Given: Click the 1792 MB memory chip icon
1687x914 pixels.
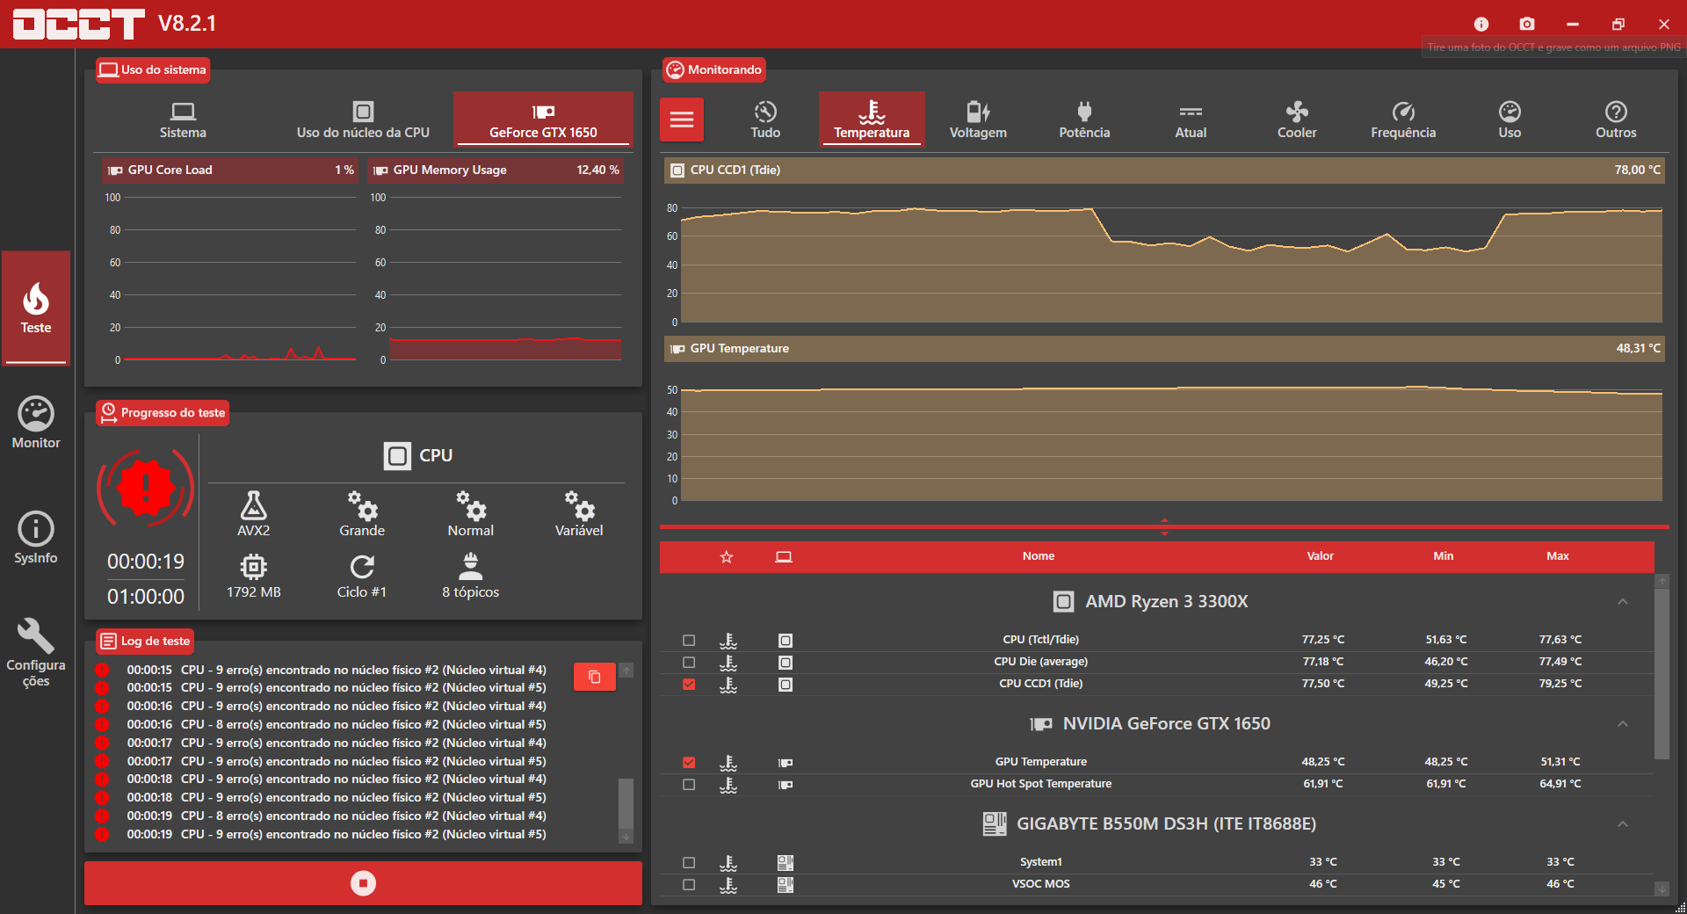Looking at the screenshot, I should click(x=253, y=567).
